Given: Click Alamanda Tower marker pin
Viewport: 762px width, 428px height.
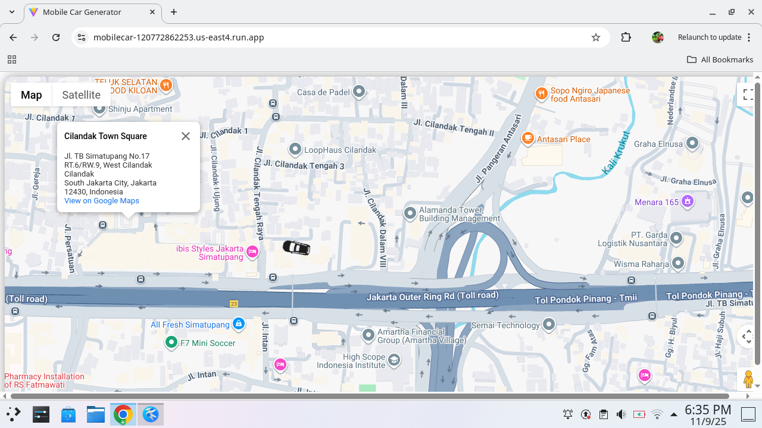Looking at the screenshot, I should (x=410, y=213).
